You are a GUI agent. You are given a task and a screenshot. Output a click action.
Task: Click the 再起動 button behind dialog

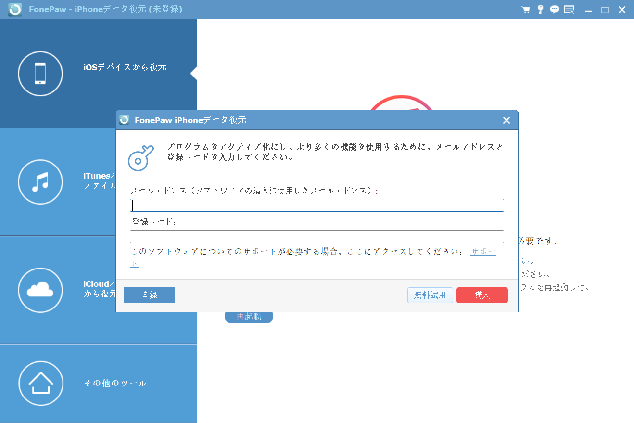[249, 317]
